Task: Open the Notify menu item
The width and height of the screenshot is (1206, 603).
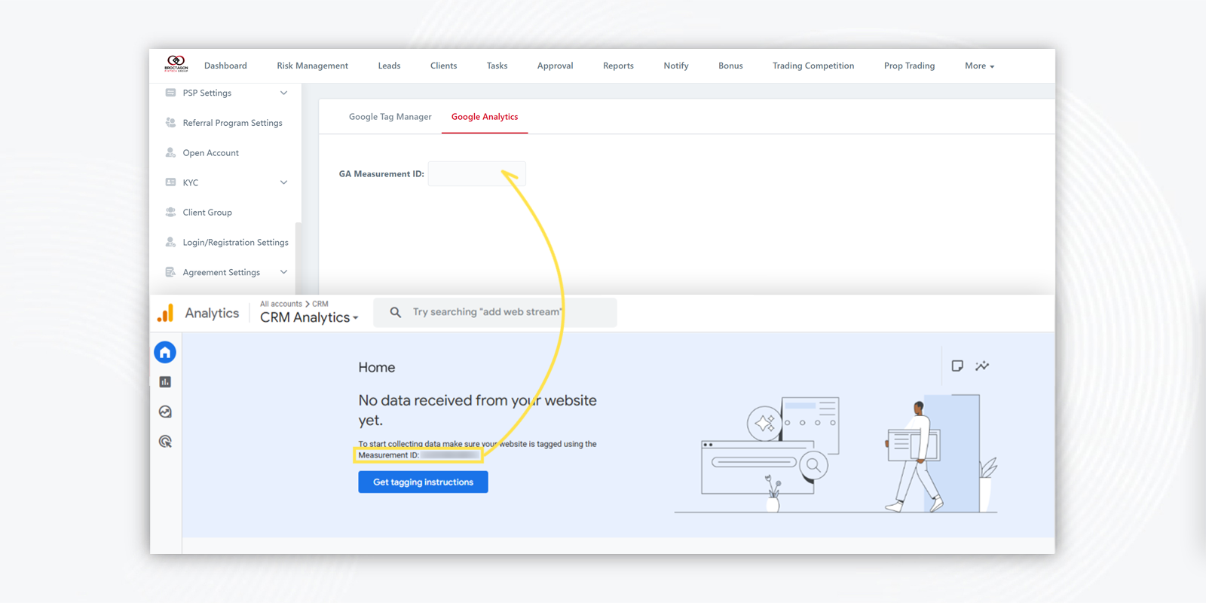Action: (676, 66)
